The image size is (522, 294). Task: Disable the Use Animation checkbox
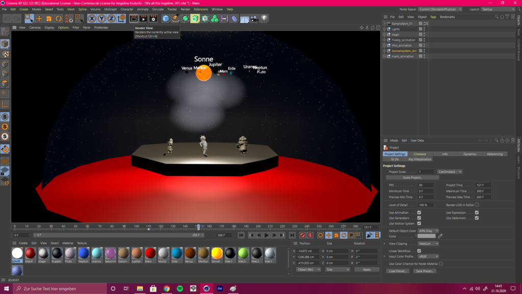[419, 212]
